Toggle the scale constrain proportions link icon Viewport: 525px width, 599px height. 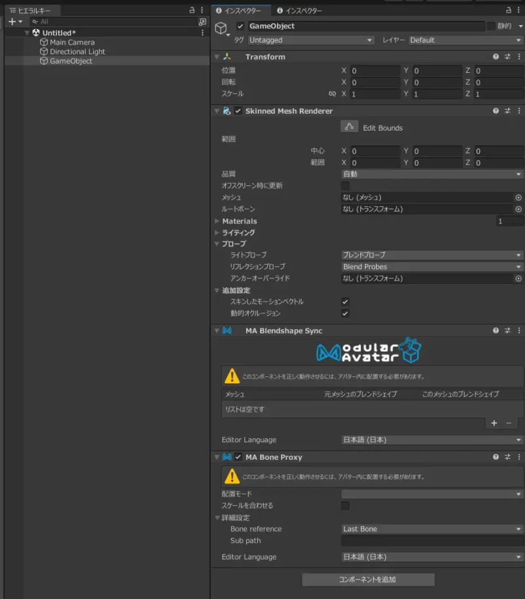332,93
